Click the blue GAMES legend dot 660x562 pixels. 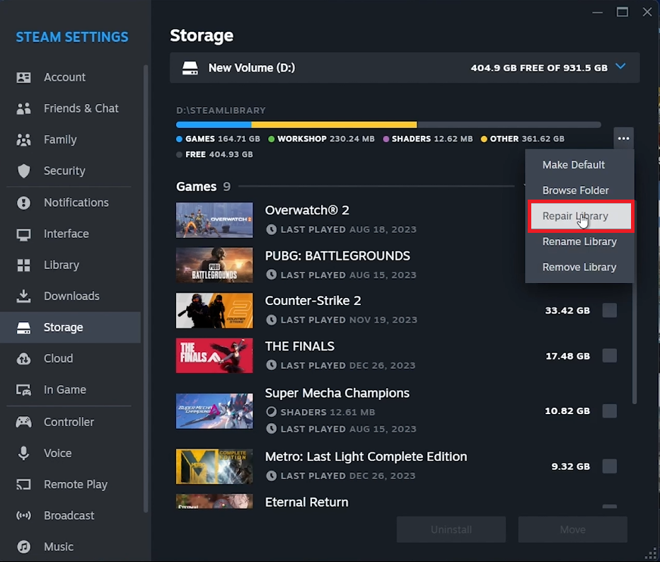(179, 139)
